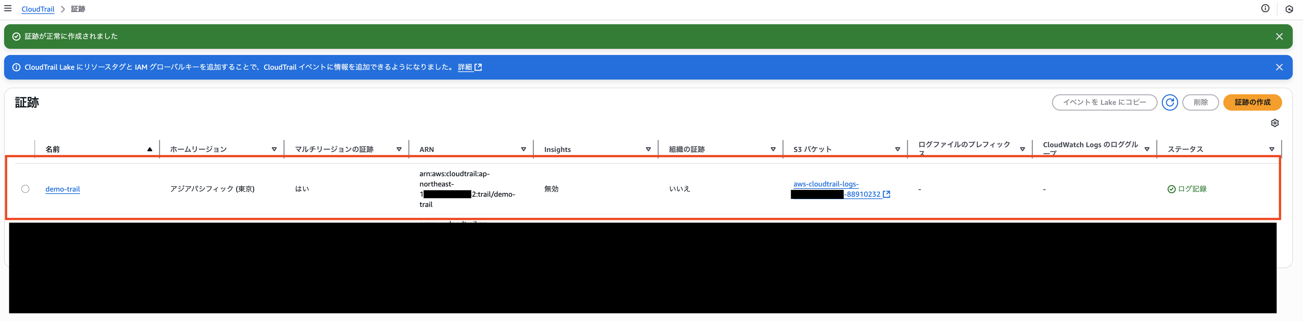Image resolution: width=1303 pixels, height=321 pixels.
Task: Sort by ステータス column arrow
Action: 1272,149
